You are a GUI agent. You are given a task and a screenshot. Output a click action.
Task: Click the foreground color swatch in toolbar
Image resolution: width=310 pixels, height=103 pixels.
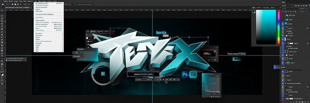1,73
